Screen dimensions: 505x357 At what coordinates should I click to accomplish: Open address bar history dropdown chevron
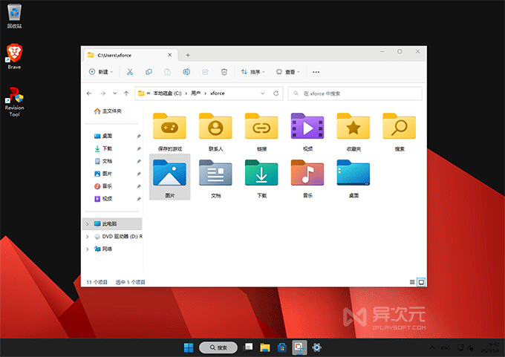pos(262,94)
